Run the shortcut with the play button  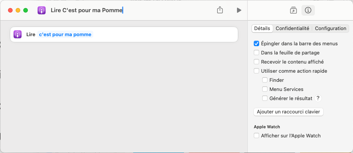coord(239,10)
